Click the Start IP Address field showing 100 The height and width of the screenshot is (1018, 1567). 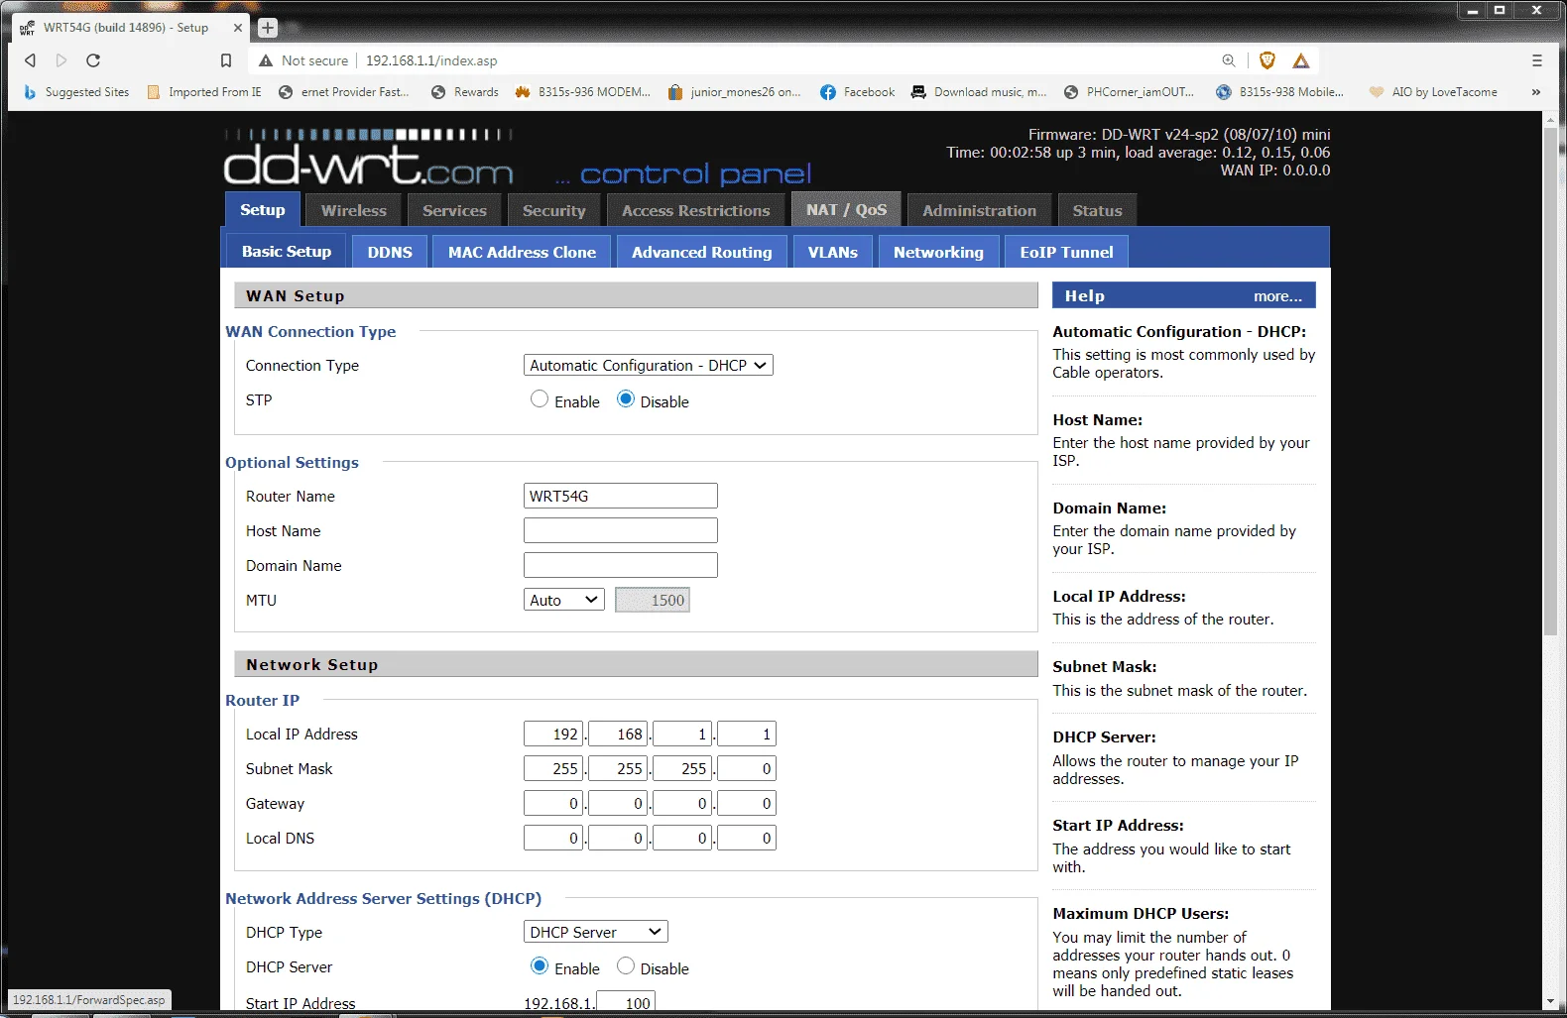(626, 1003)
